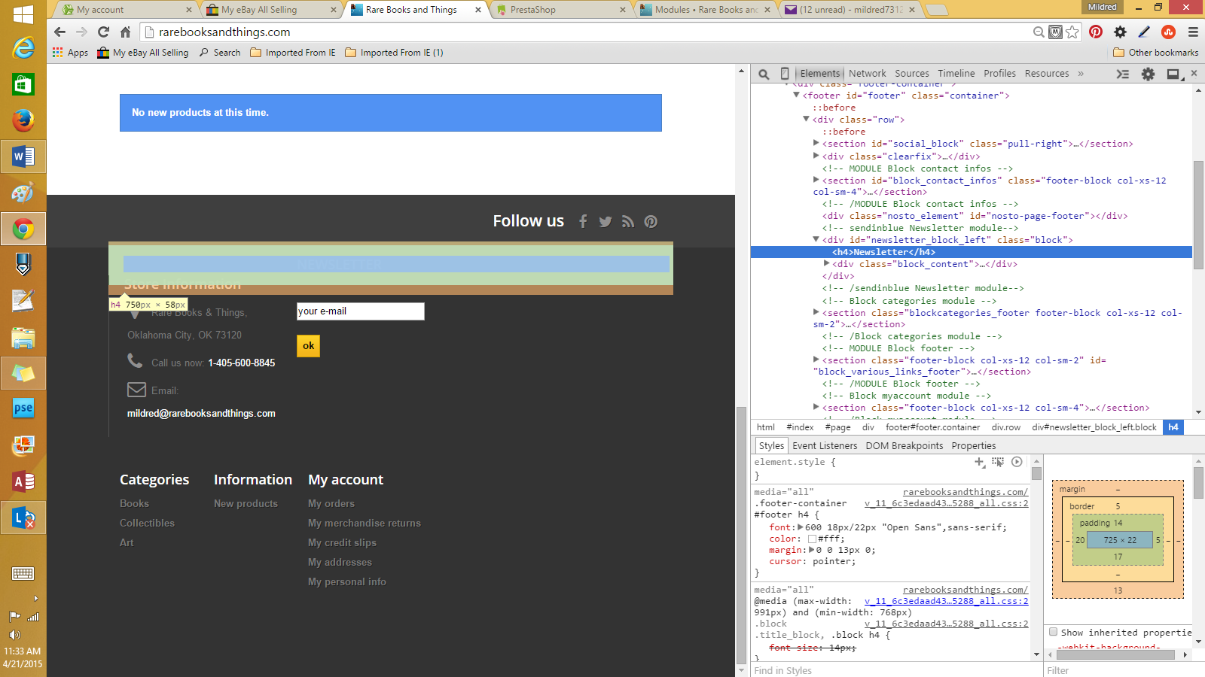Collapse the newsletter_block_left div node
The image size is (1205, 677).
click(x=816, y=239)
